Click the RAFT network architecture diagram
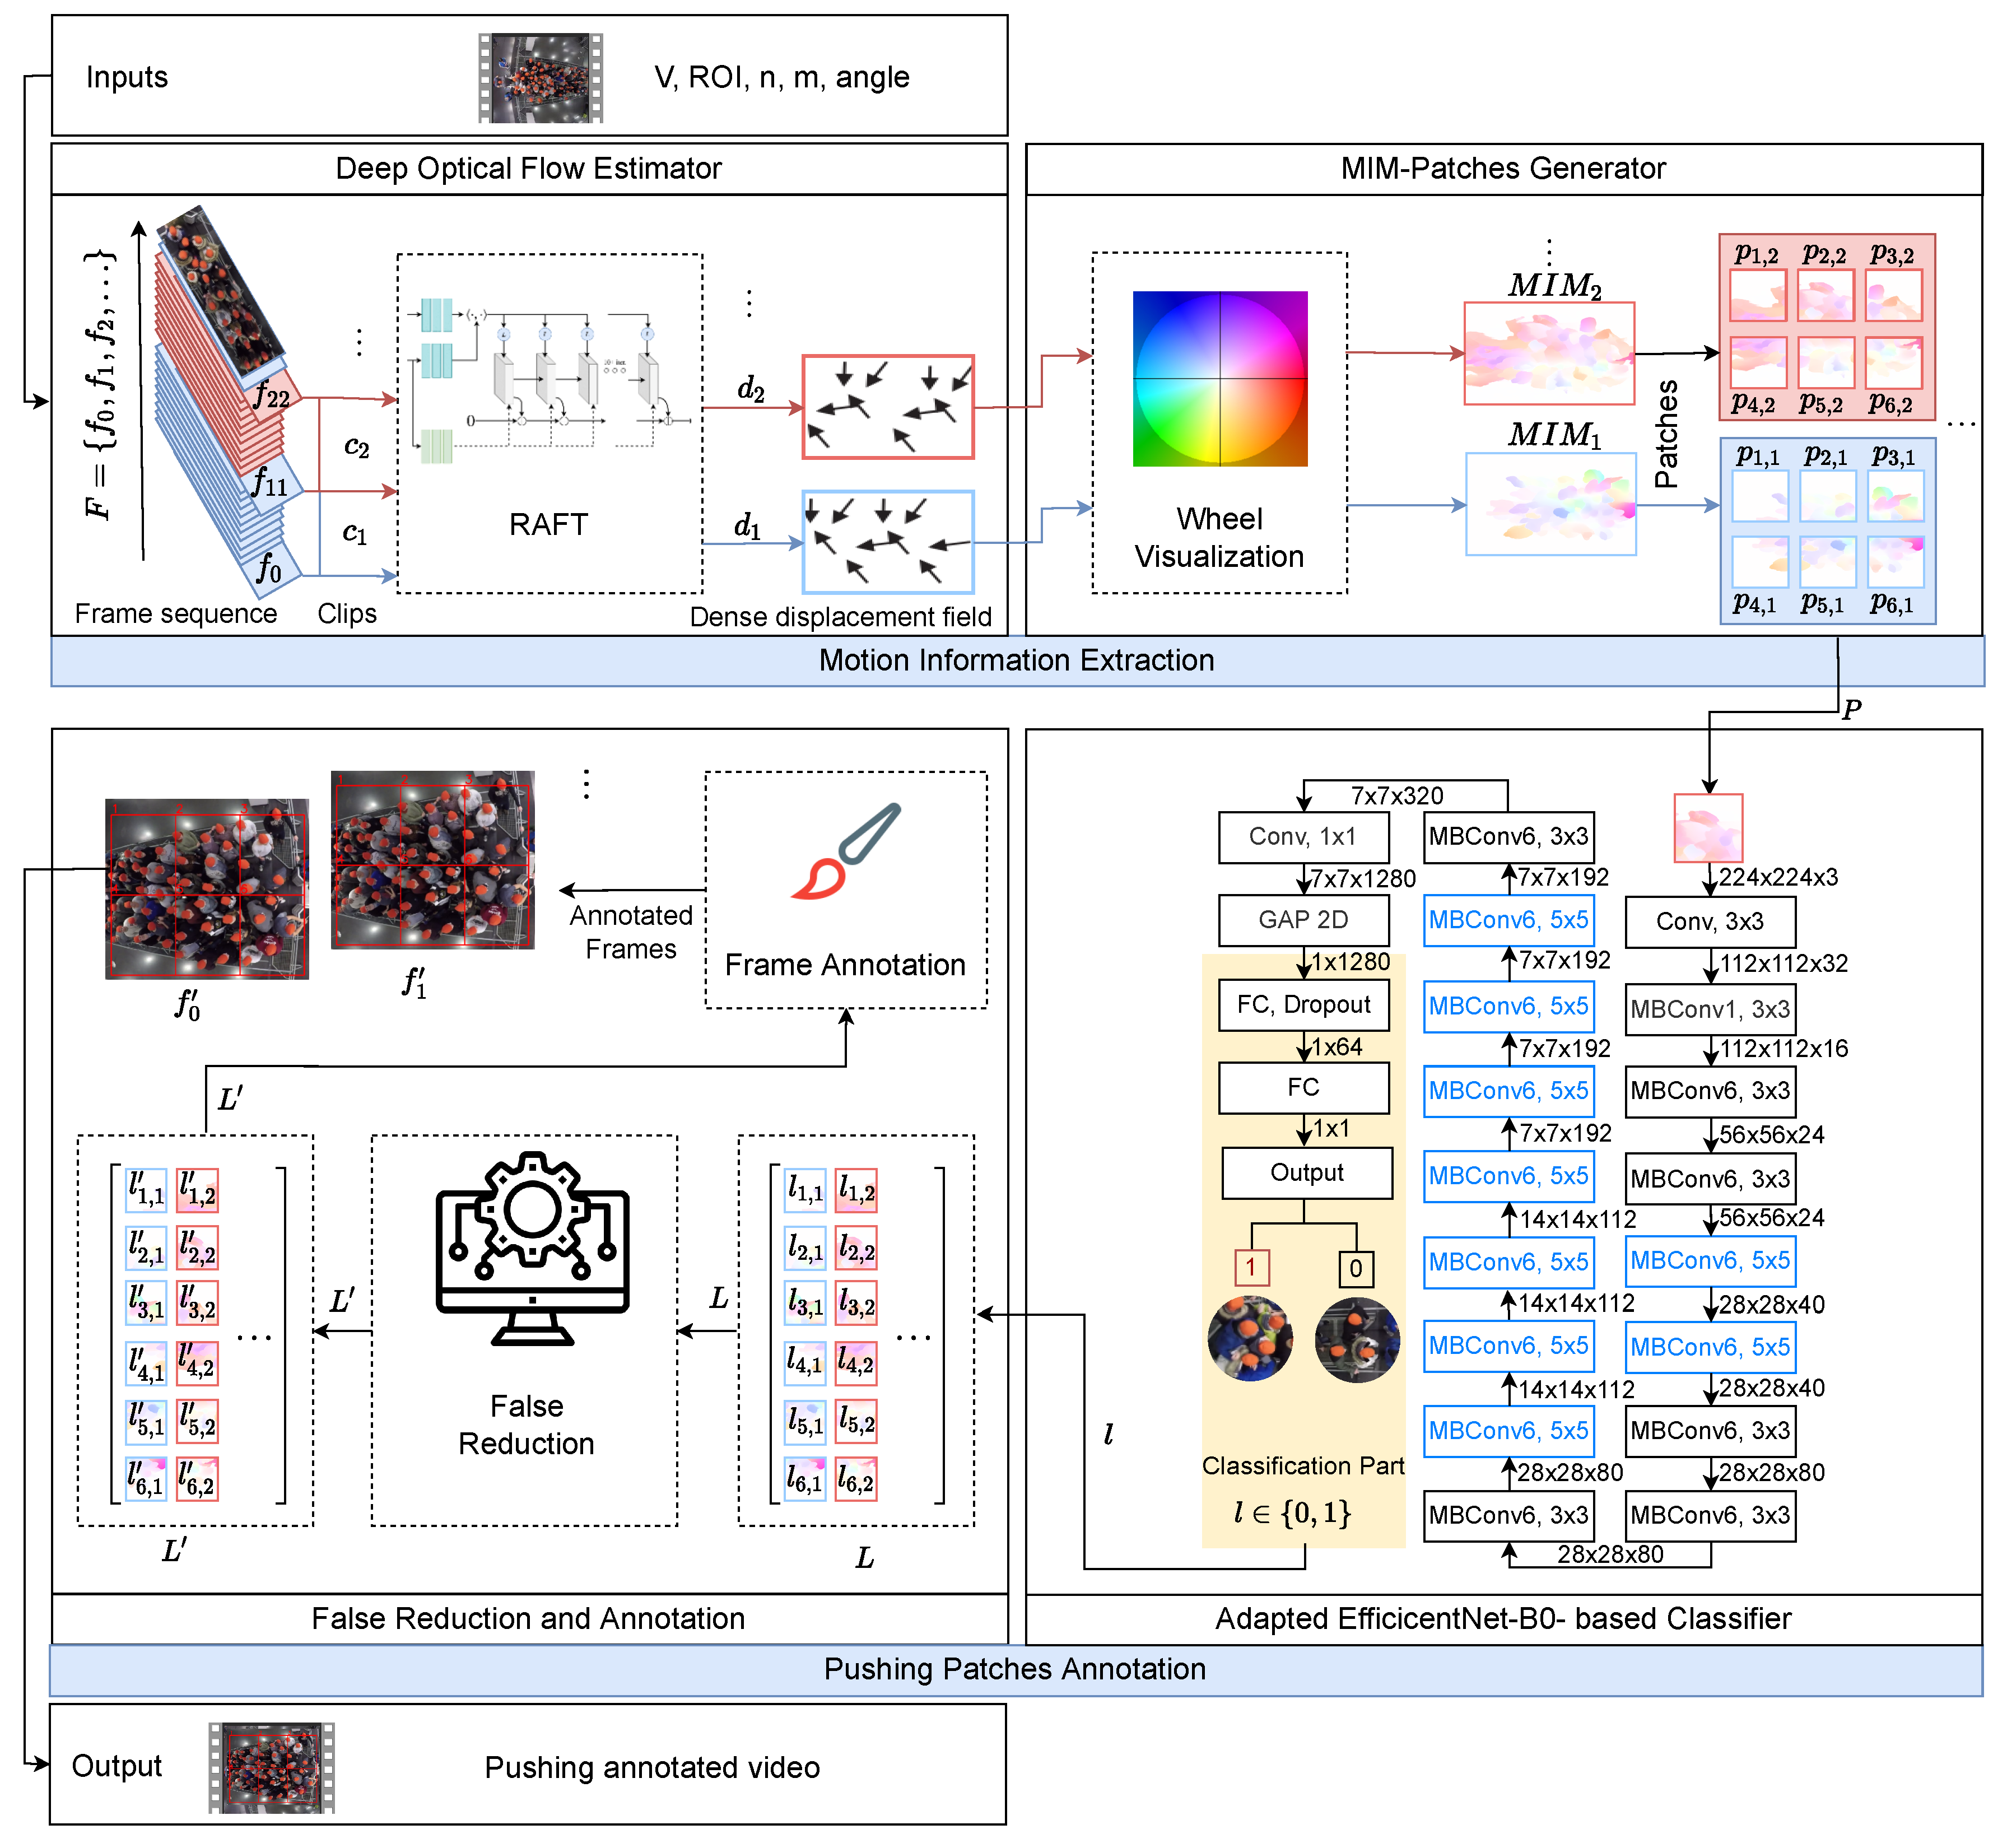This screenshot has height=1848, width=2007. pos(549,380)
